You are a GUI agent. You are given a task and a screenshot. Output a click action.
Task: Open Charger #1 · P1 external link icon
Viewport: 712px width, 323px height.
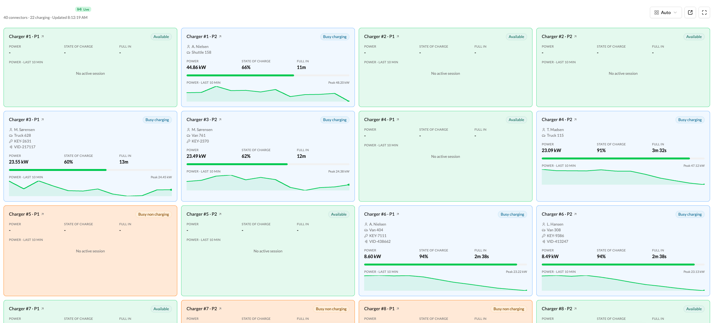43,36
